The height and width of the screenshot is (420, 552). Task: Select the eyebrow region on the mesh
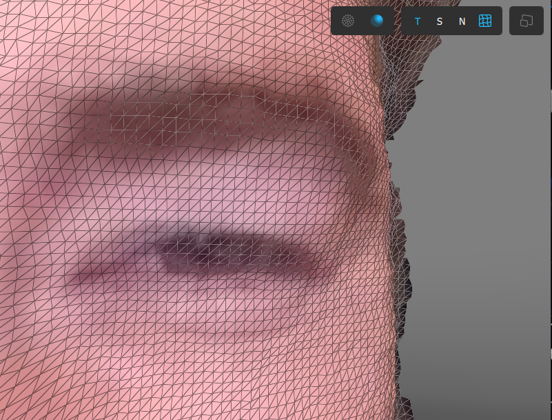(207, 110)
